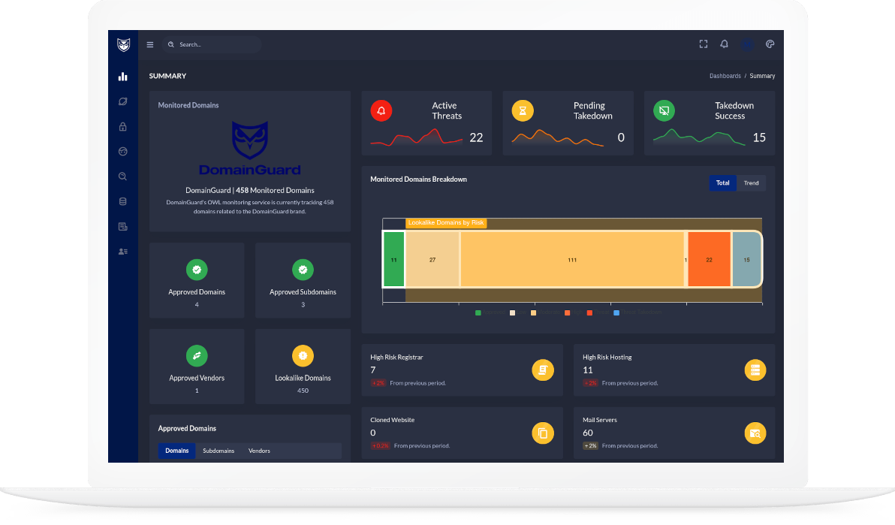Open the planet icon in the sidebar
895x525 pixels.
click(122, 101)
